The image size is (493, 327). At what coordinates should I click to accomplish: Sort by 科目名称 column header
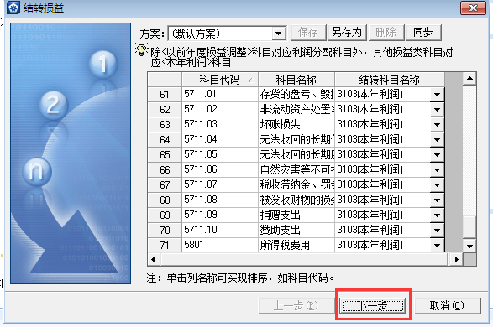296,80
